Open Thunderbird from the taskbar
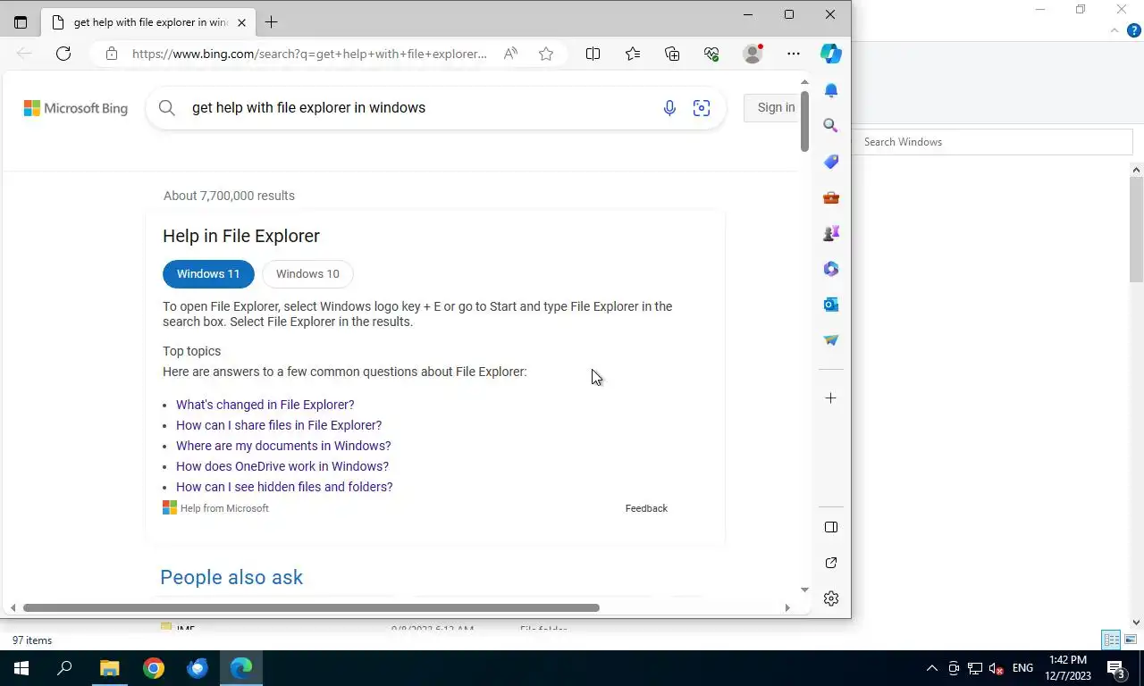This screenshot has height=686, width=1144. click(198, 668)
